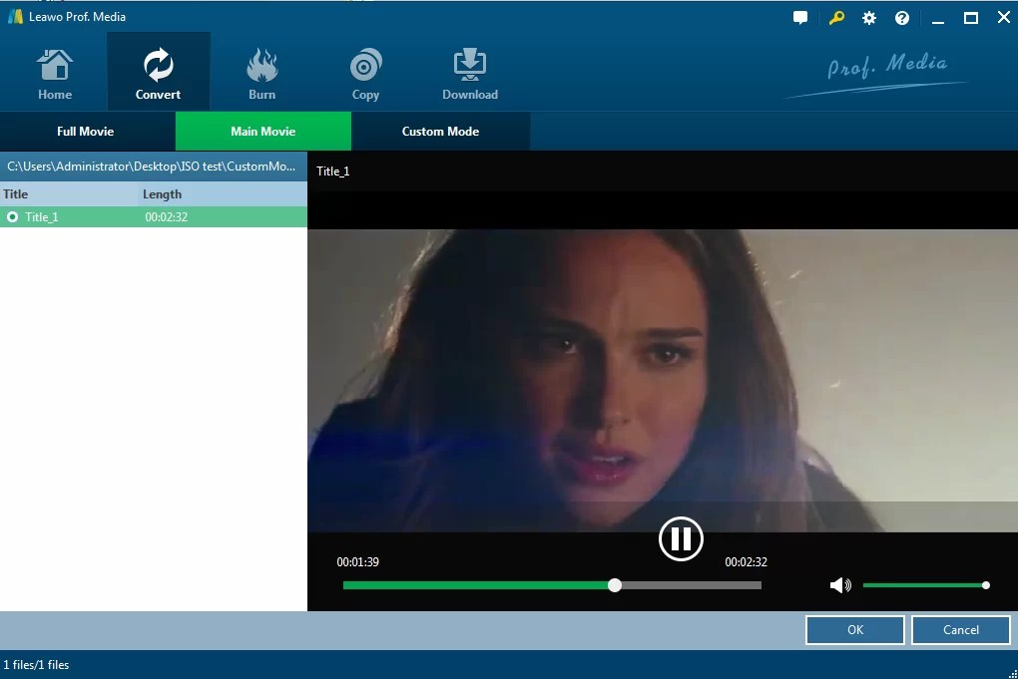Switch to Full Movie mode
Viewport: 1018px width, 679px height.
coord(87,131)
